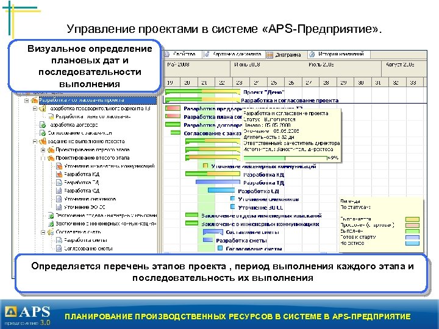Click Gantt marker for Уточнение ЭО СС

tap(232, 207)
